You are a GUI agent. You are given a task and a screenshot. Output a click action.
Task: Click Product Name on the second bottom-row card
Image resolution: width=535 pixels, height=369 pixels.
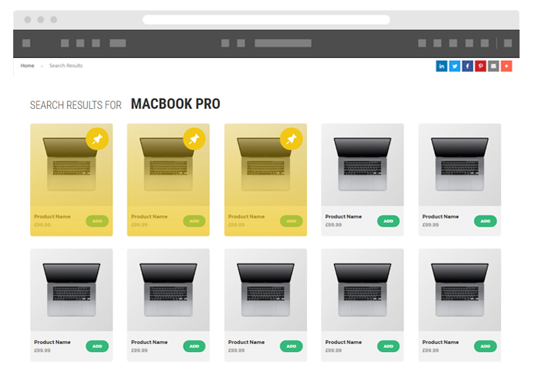(x=149, y=342)
